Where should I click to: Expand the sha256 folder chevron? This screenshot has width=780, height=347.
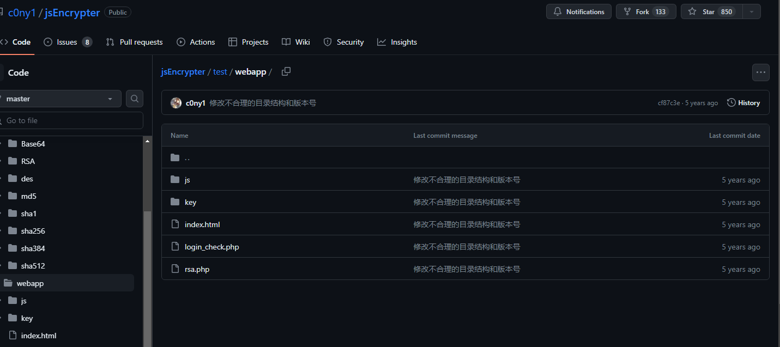pos(1,231)
